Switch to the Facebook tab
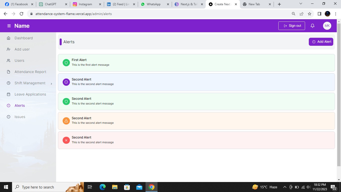 coord(19,4)
